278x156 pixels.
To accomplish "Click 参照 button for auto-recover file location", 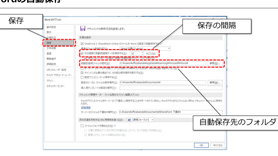I will [x=215, y=63].
